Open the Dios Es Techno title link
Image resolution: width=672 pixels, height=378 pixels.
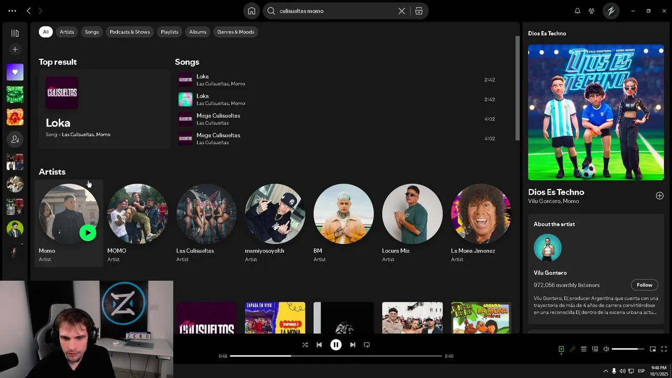(x=556, y=192)
